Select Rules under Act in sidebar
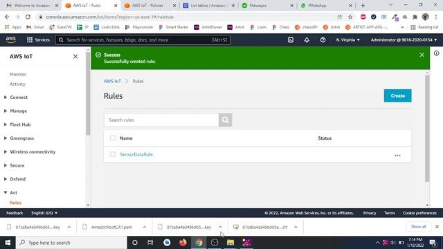The image size is (443, 249). (x=15, y=203)
